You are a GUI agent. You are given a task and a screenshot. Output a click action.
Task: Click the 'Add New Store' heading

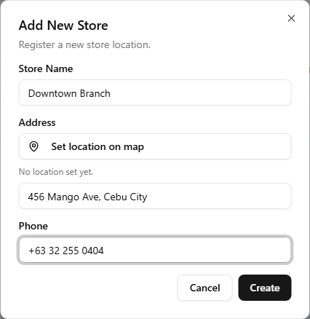click(x=63, y=25)
